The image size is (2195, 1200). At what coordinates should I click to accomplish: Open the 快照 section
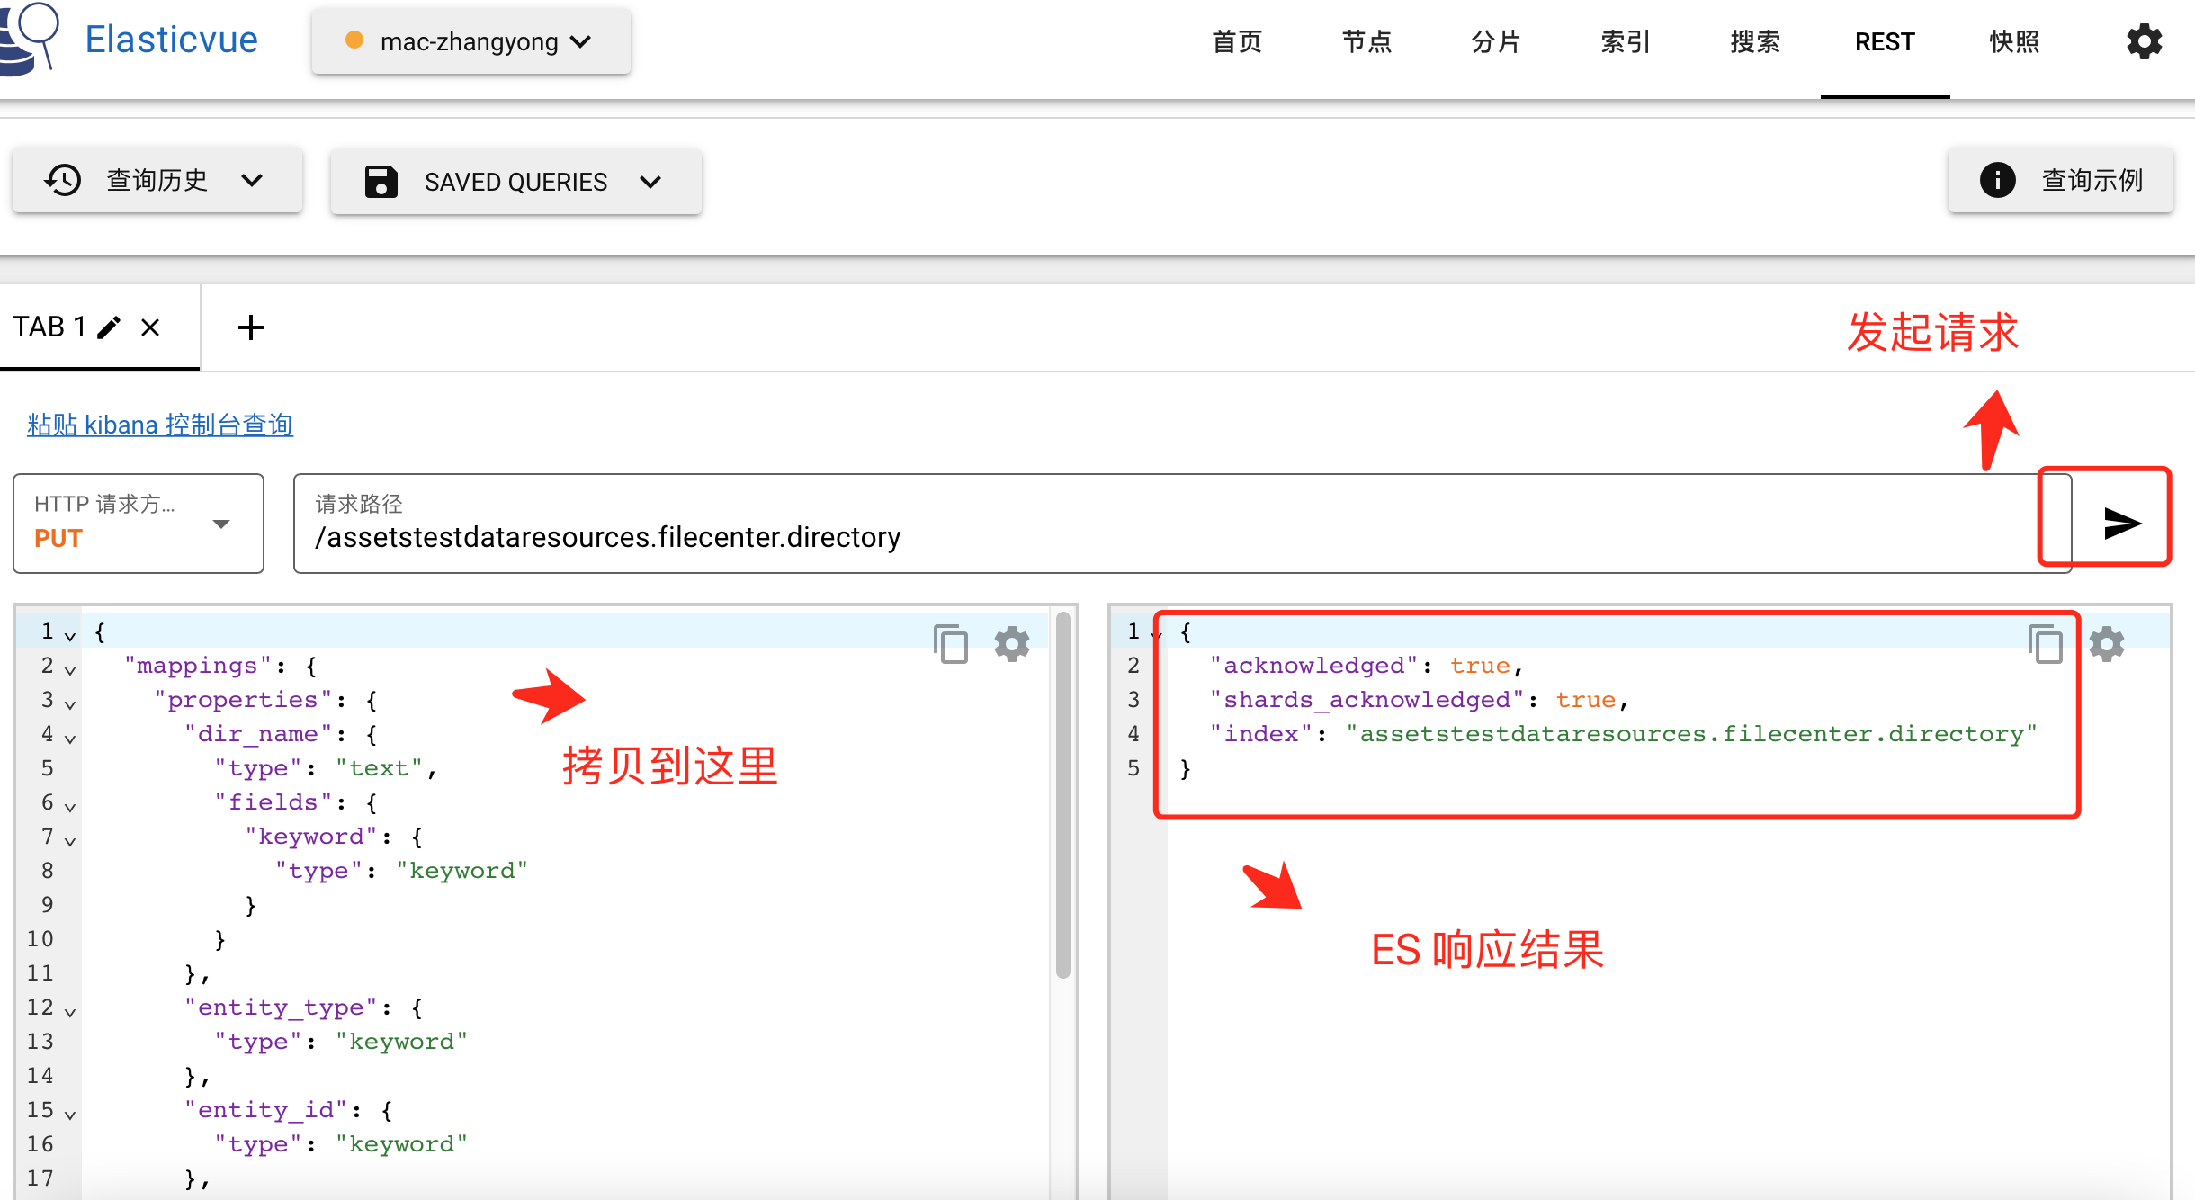[x=2015, y=41]
